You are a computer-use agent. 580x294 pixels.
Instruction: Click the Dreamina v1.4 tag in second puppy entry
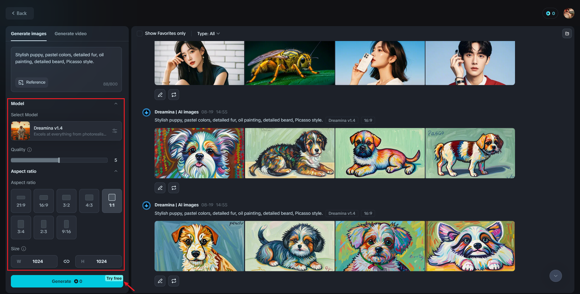pos(342,213)
